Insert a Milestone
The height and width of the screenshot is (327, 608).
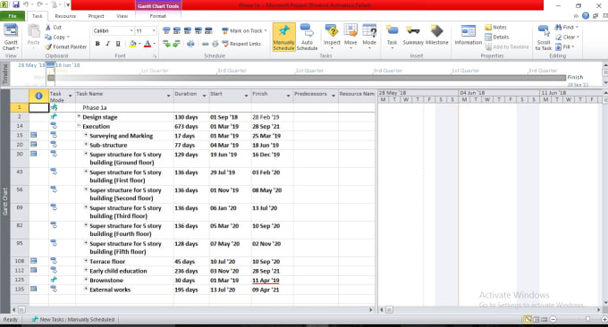coord(437,36)
